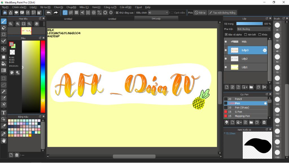Screen dimensions: 289x163
Task: Open the Bộ lọc menu
Action: (x=45, y=7)
